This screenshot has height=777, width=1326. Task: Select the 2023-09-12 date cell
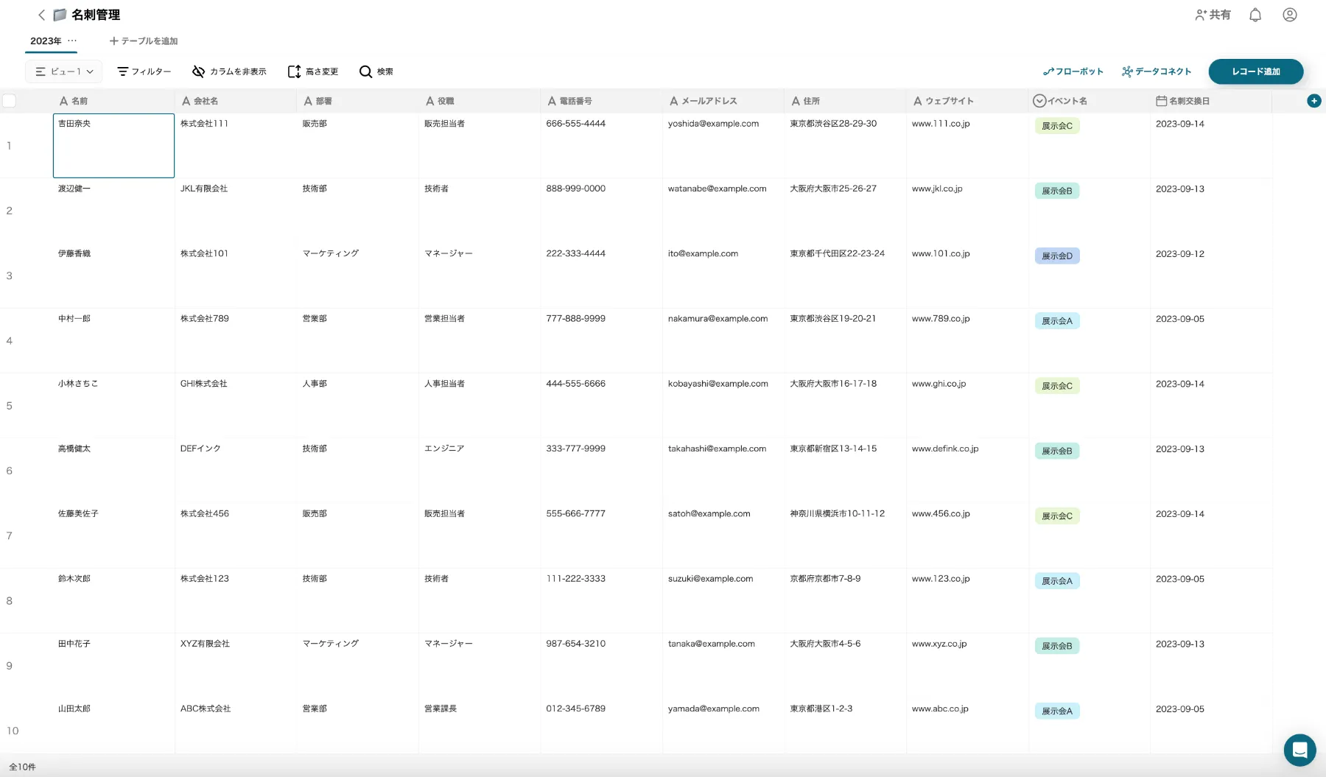1211,275
